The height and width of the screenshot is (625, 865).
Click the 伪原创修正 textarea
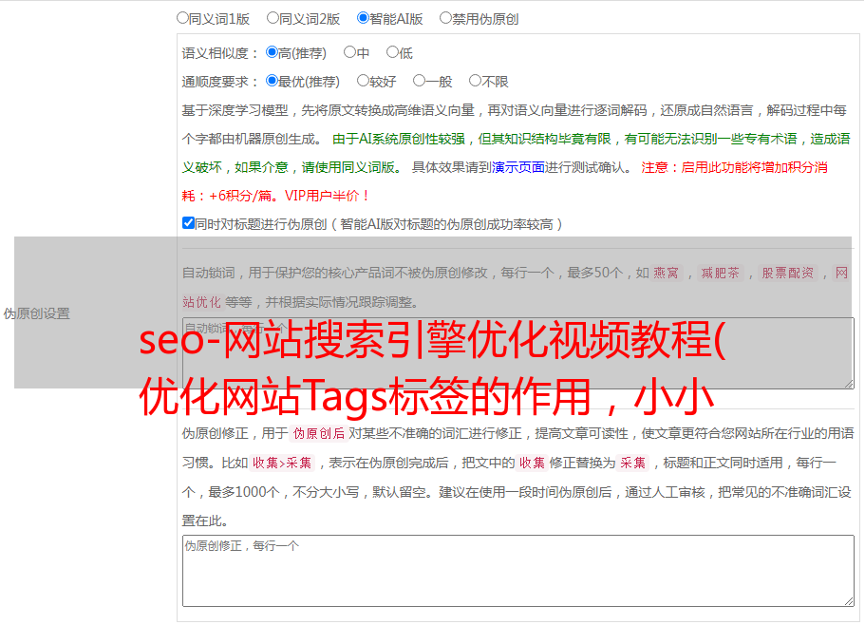click(518, 571)
